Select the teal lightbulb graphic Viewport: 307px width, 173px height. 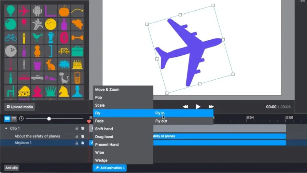click(x=11, y=11)
